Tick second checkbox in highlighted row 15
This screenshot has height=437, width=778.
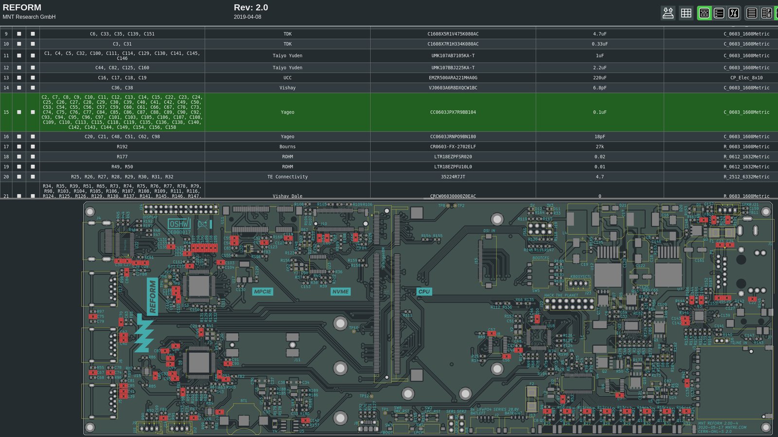click(33, 112)
